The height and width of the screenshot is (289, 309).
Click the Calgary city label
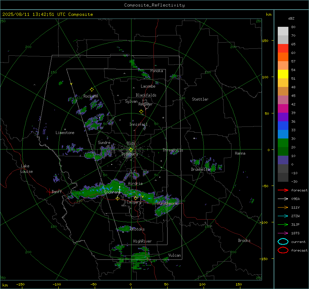[134, 202]
